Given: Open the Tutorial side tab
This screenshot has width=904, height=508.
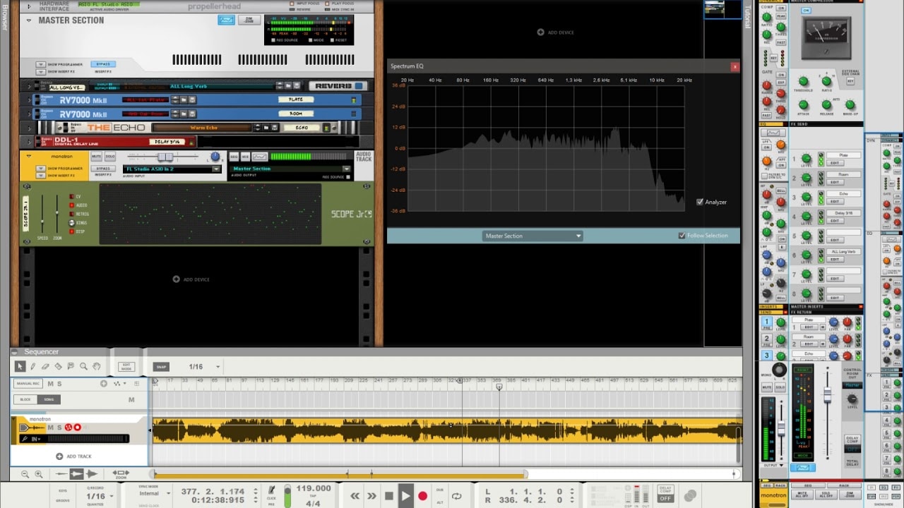Looking at the screenshot, I should click(x=748, y=17).
